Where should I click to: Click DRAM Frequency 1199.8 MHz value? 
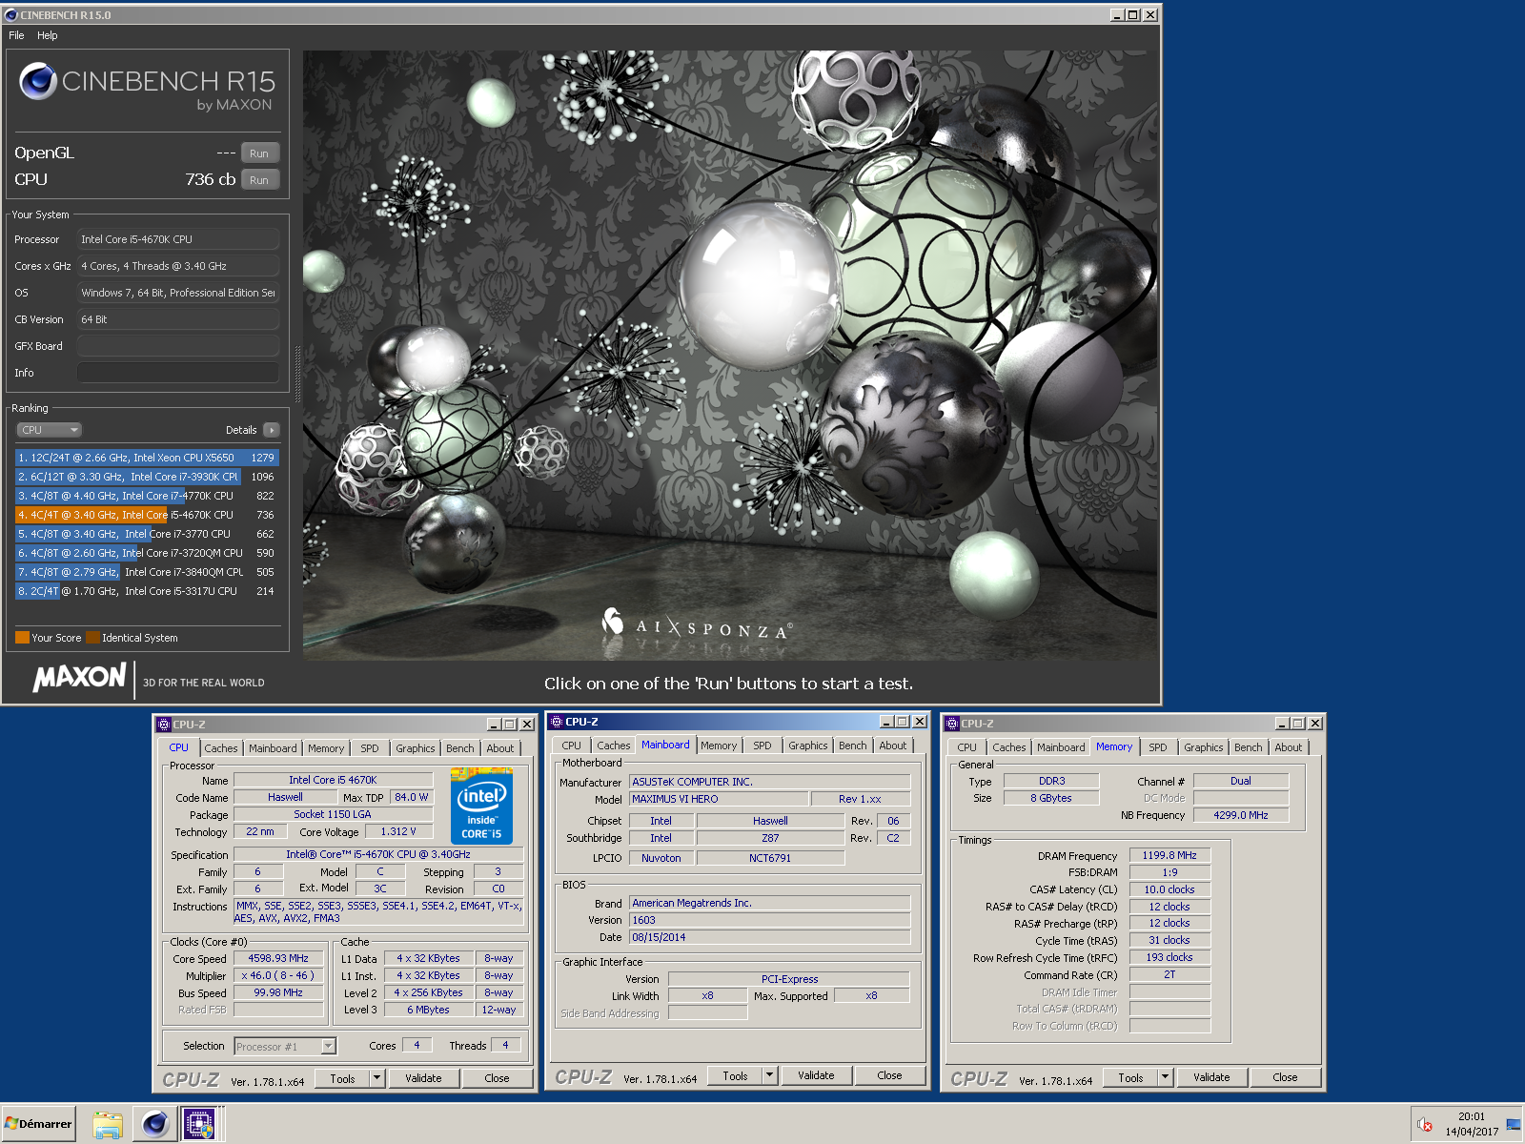1169,856
